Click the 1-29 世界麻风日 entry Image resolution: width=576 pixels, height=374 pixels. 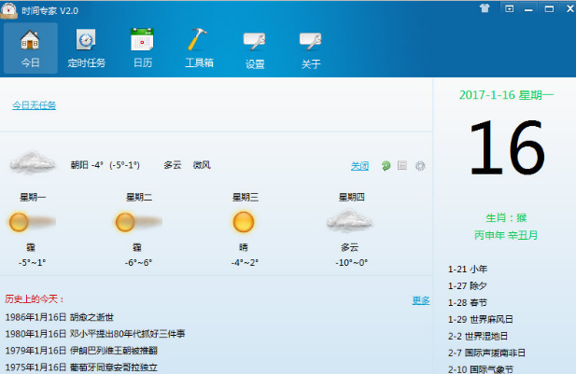[481, 319]
